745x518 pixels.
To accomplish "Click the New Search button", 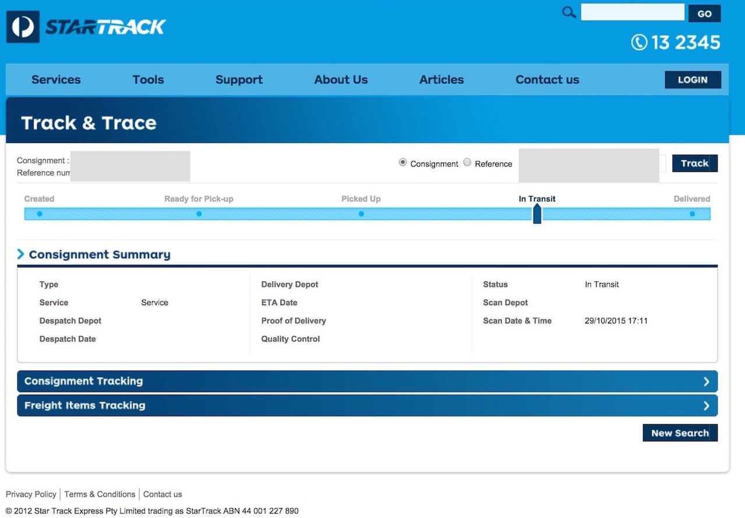I will (x=680, y=433).
